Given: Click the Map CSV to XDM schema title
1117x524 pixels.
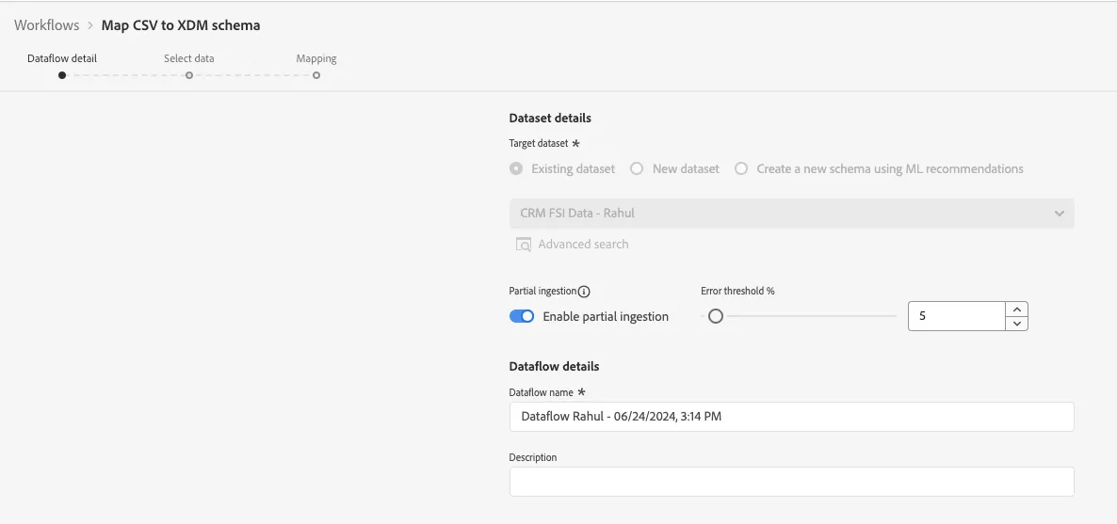Looking at the screenshot, I should (x=181, y=24).
